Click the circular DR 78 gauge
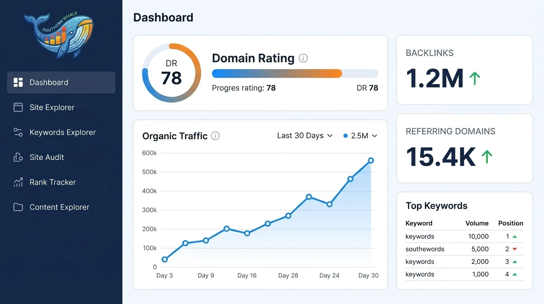This screenshot has width=544, height=304. click(x=172, y=73)
